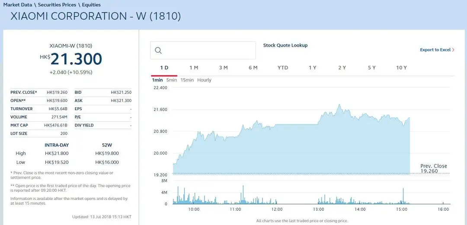This screenshot has height=225, width=467.
Task: Click the EPS label
Action: (78, 109)
